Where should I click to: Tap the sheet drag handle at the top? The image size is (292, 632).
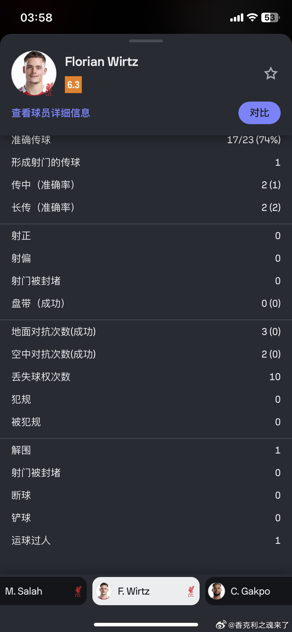point(146,41)
